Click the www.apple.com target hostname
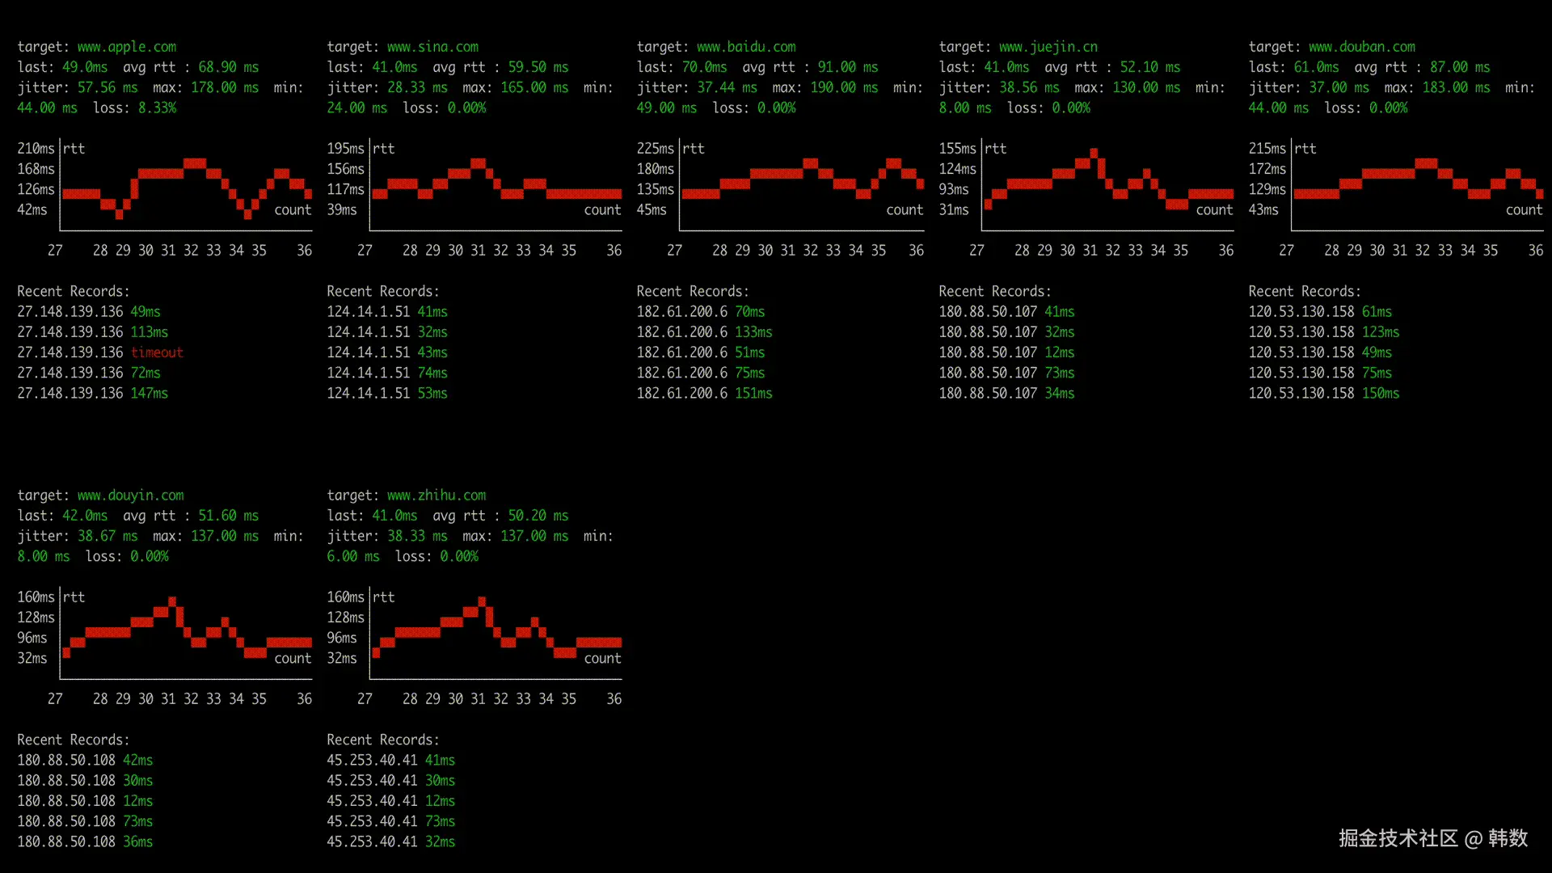 pos(126,47)
